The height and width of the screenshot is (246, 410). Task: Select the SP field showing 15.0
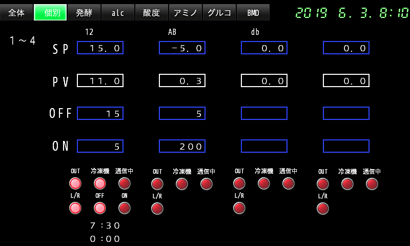pyautogui.click(x=100, y=48)
